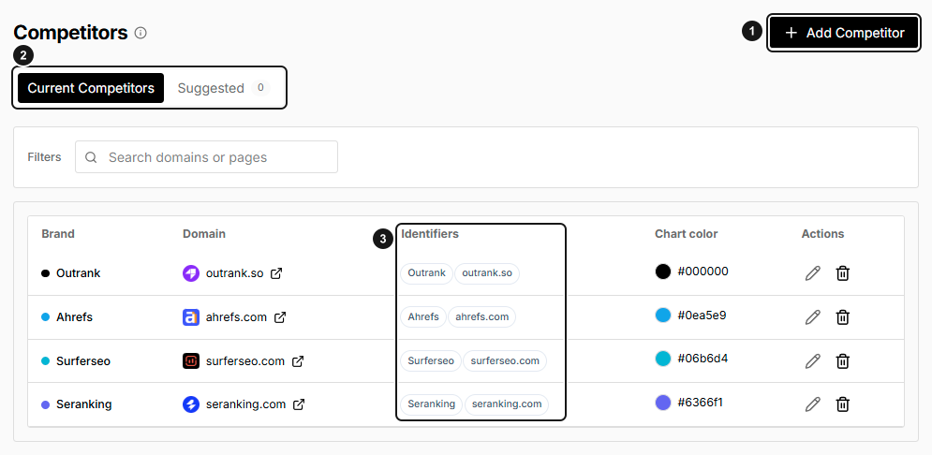This screenshot has height=455, width=932.
Task: Open surferseo.com external link icon
Action: click(298, 361)
